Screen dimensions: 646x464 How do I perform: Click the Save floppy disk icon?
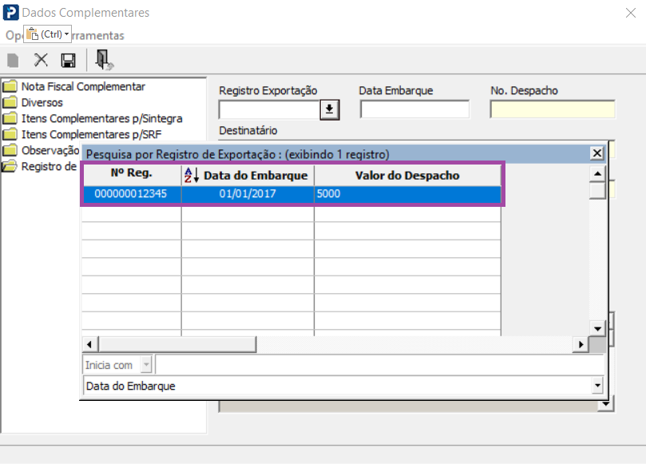tap(68, 60)
